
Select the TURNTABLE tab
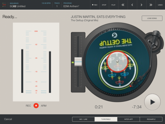point(106,119)
